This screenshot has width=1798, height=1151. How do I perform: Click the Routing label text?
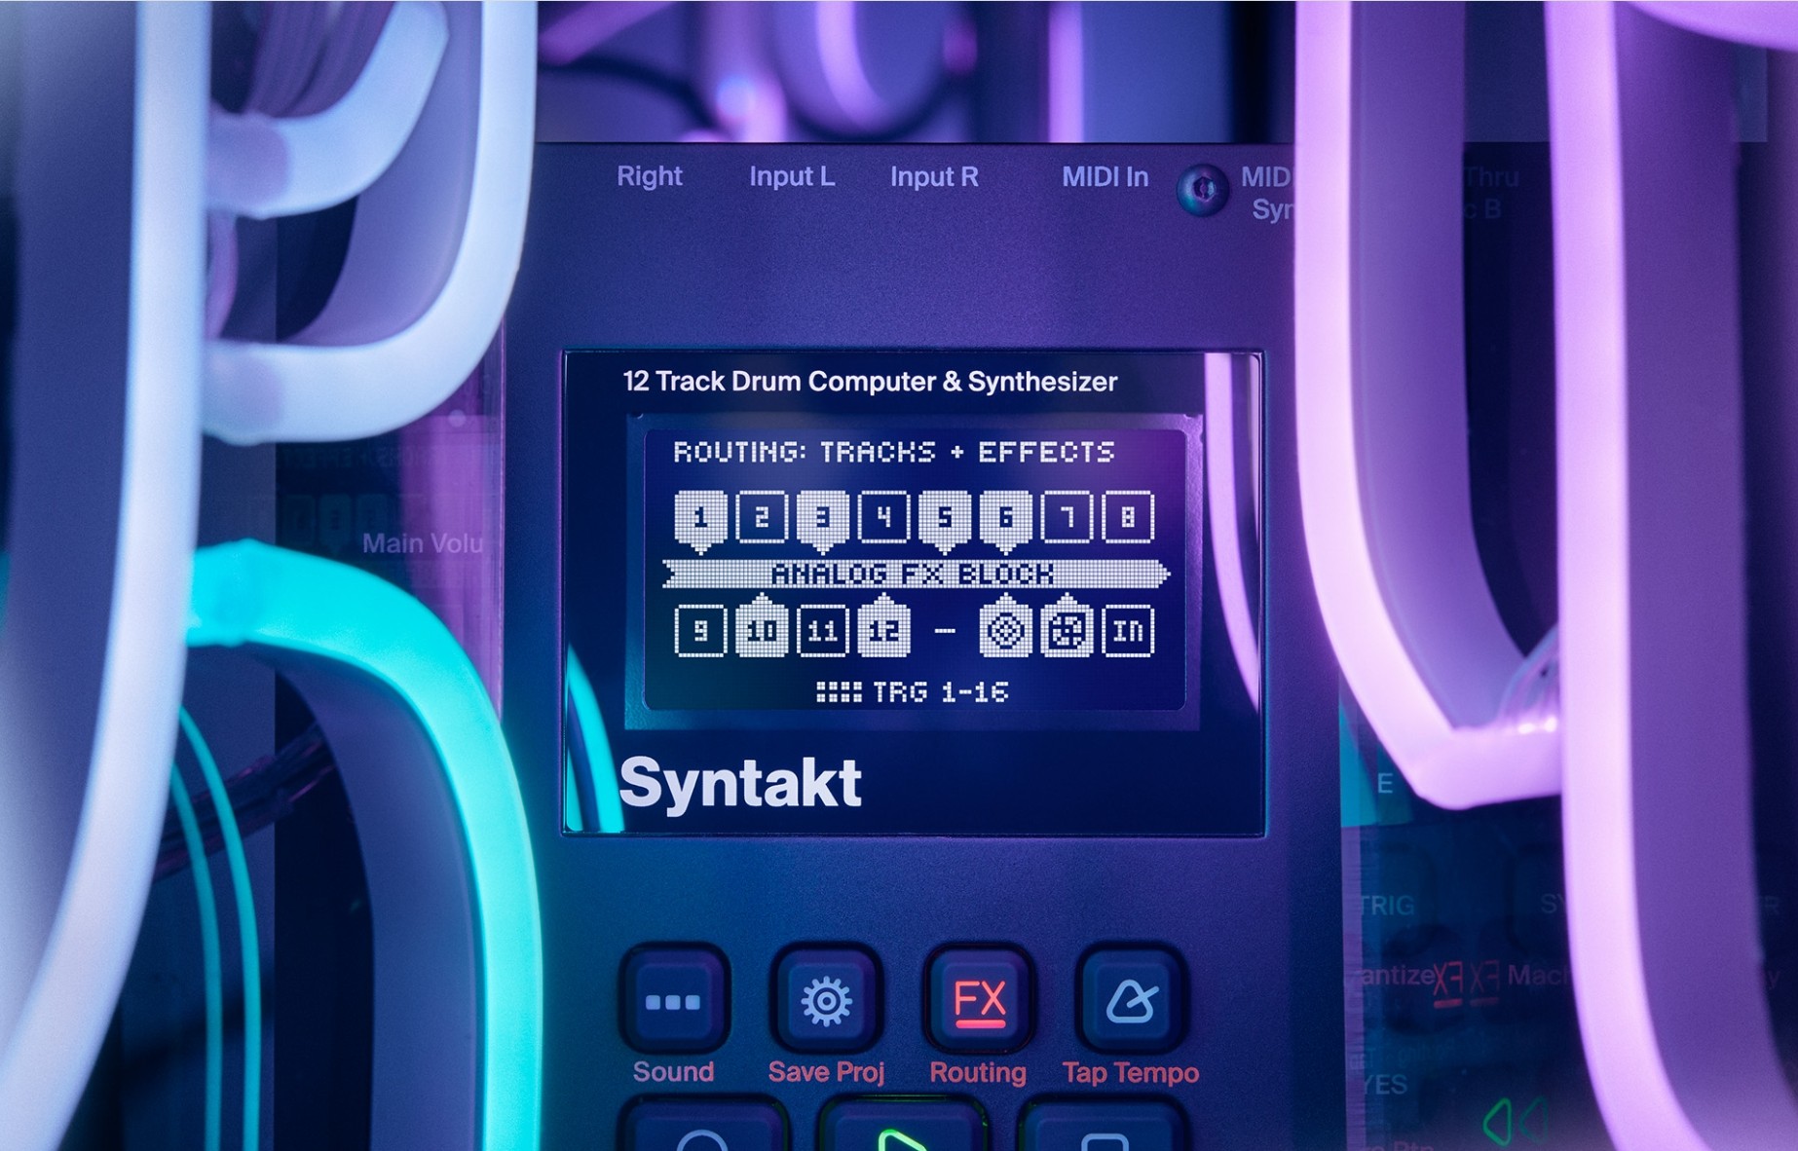[x=978, y=1073]
